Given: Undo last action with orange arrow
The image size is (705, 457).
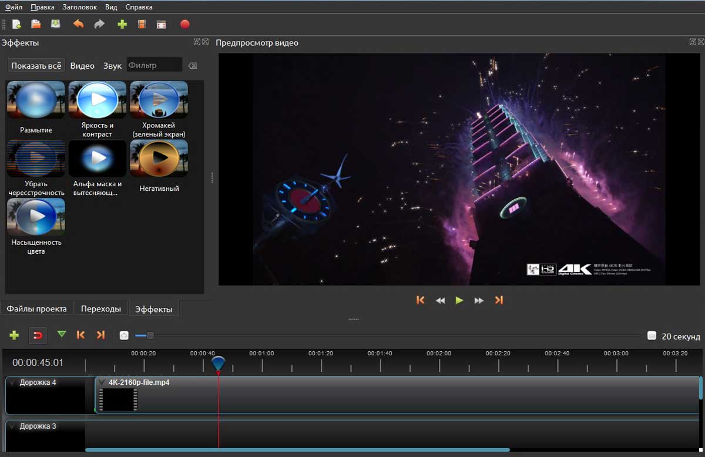Looking at the screenshot, I should pos(78,24).
